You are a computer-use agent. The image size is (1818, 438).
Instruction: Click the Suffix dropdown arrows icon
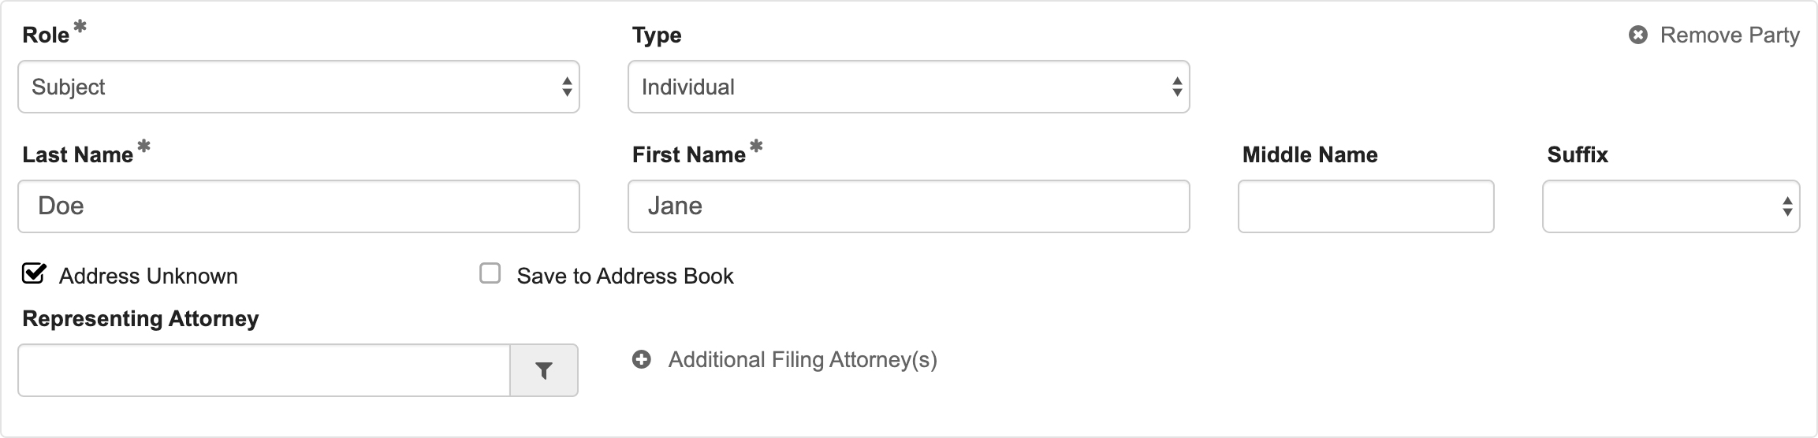click(x=1787, y=206)
